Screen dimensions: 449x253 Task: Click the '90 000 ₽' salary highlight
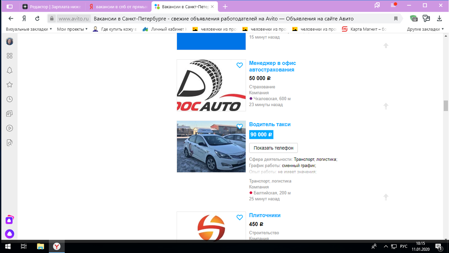[x=262, y=134]
